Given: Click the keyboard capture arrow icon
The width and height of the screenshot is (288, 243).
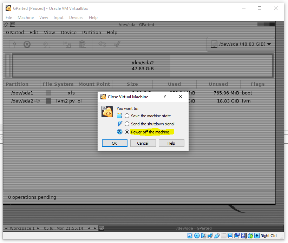Looking at the screenshot, I should point(257,236).
